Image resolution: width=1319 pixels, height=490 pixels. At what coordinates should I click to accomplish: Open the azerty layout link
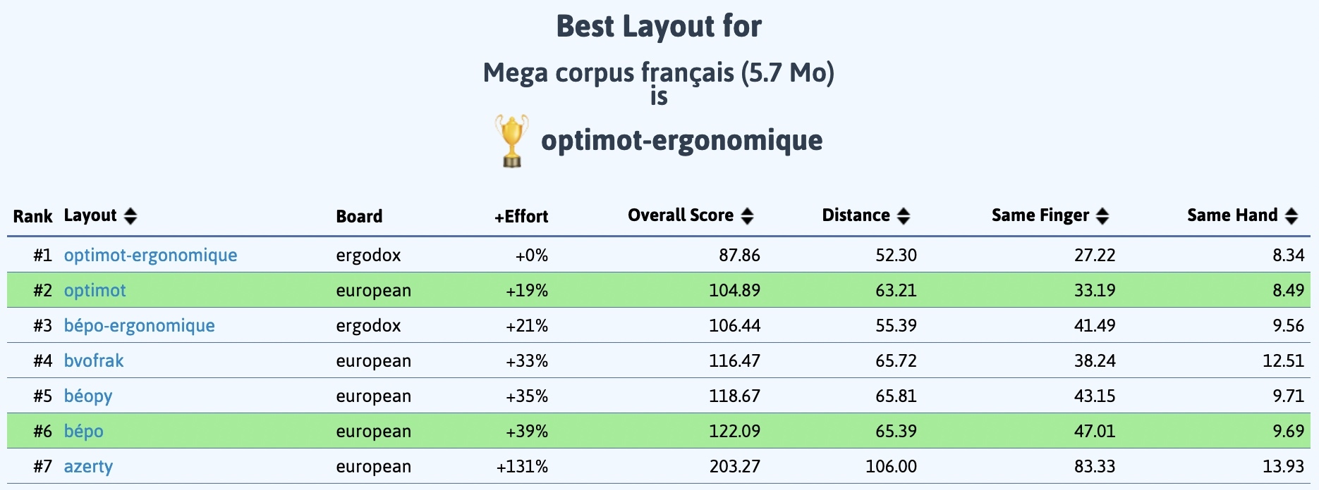click(x=90, y=466)
